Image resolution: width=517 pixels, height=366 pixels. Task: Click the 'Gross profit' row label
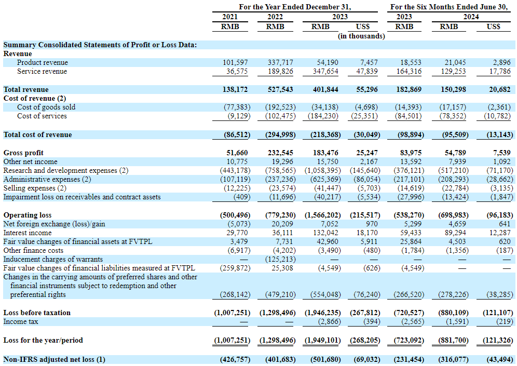click(x=23, y=153)
